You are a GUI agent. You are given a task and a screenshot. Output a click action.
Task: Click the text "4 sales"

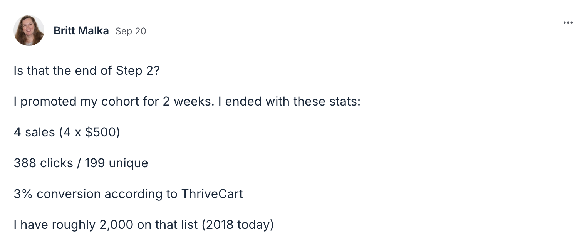coord(34,132)
